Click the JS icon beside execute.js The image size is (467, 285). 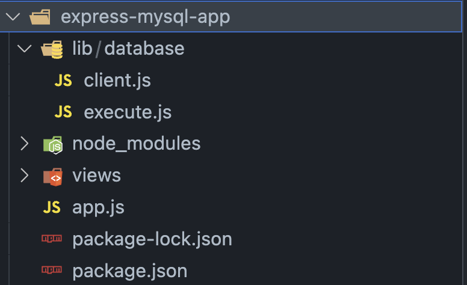(x=63, y=112)
